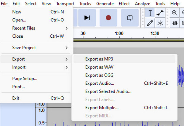Open the Effect menu

[124, 4]
